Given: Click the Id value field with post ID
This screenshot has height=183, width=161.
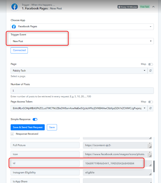Looking at the screenshot, I should pos(117,163).
